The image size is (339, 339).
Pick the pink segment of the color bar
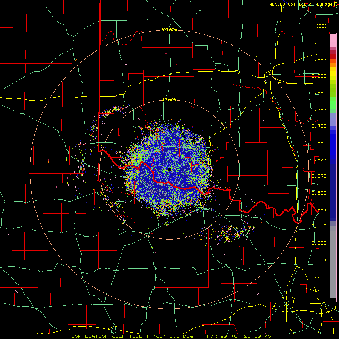333,40
